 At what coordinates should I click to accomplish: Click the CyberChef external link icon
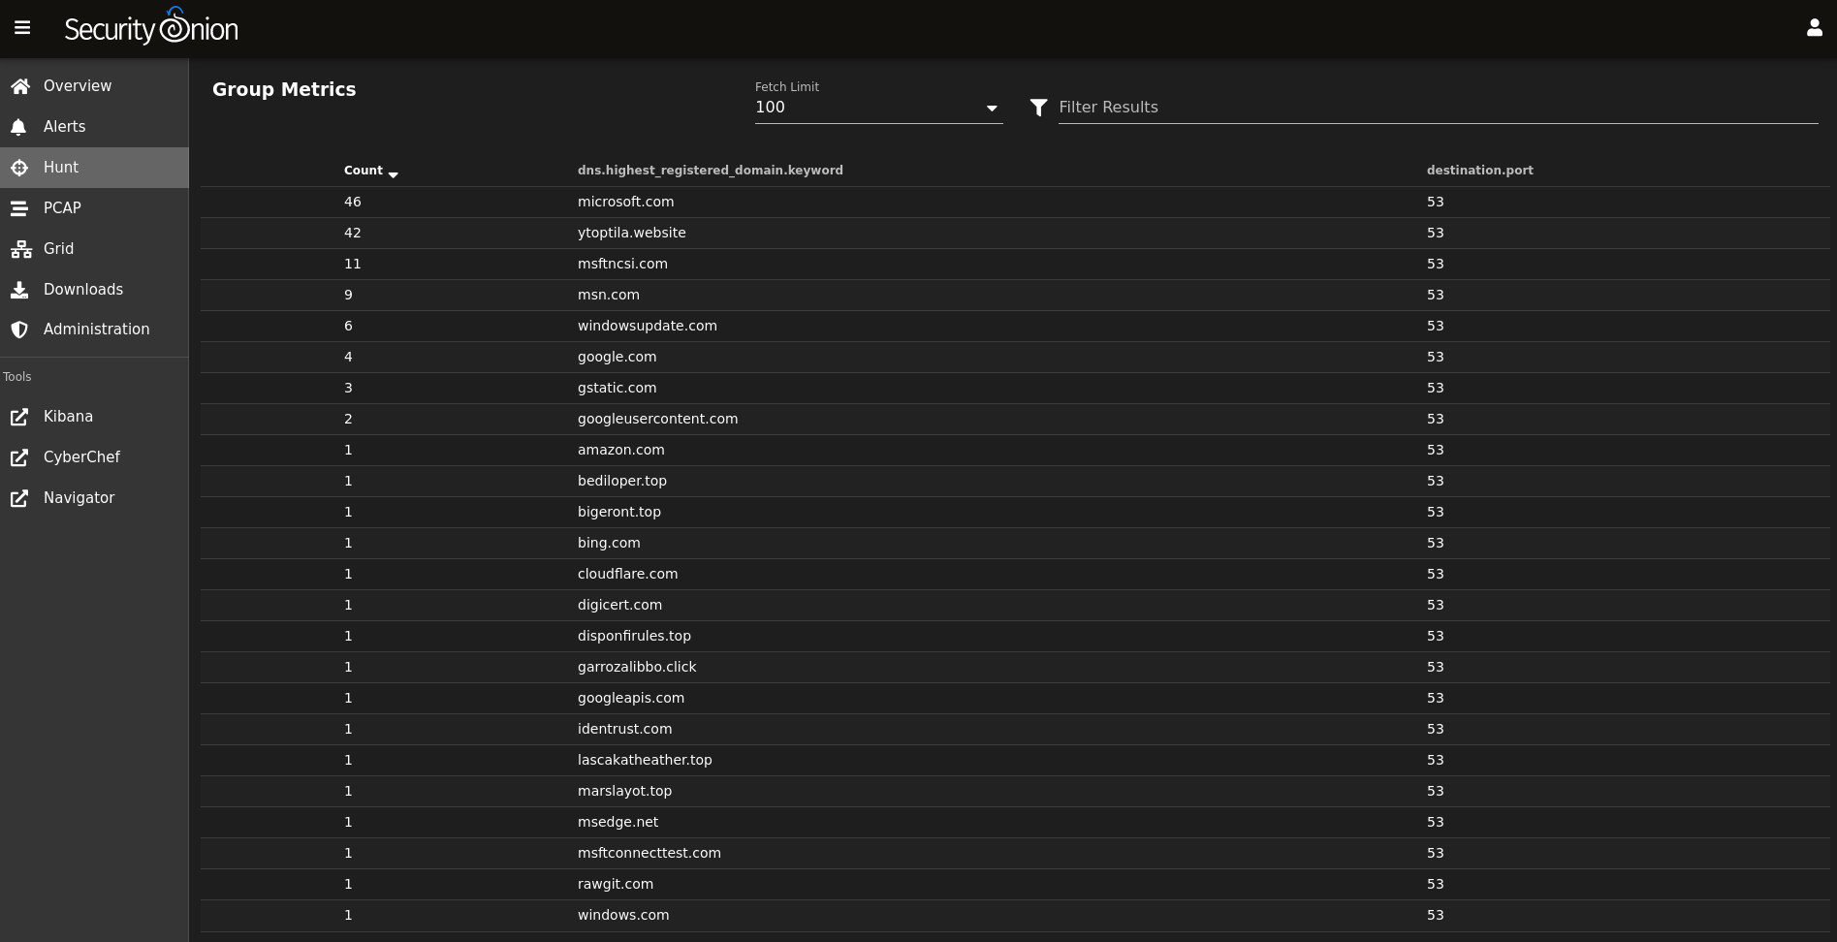19,457
